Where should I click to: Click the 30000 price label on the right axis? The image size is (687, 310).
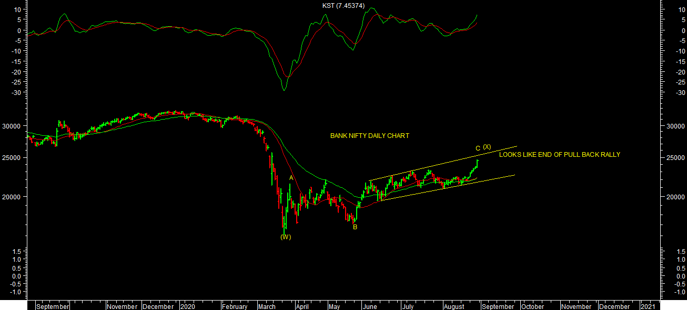(x=676, y=126)
